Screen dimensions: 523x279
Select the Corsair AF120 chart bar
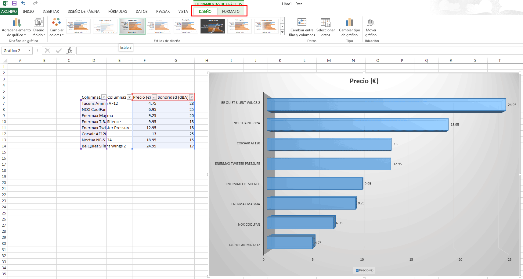coord(329,144)
